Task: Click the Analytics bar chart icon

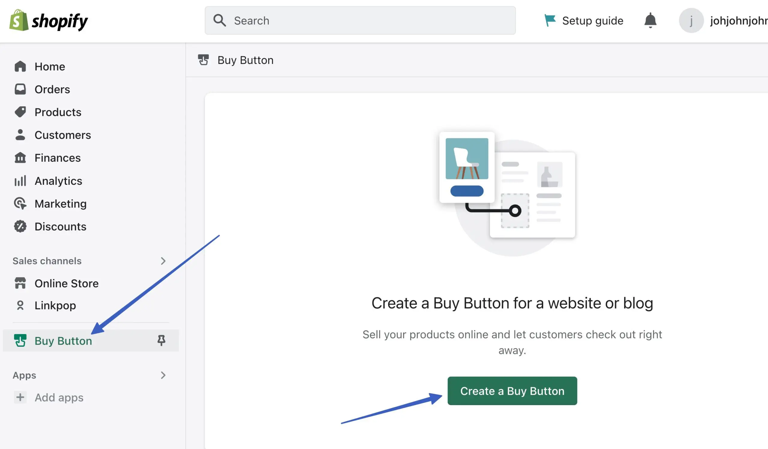Action: (x=20, y=181)
